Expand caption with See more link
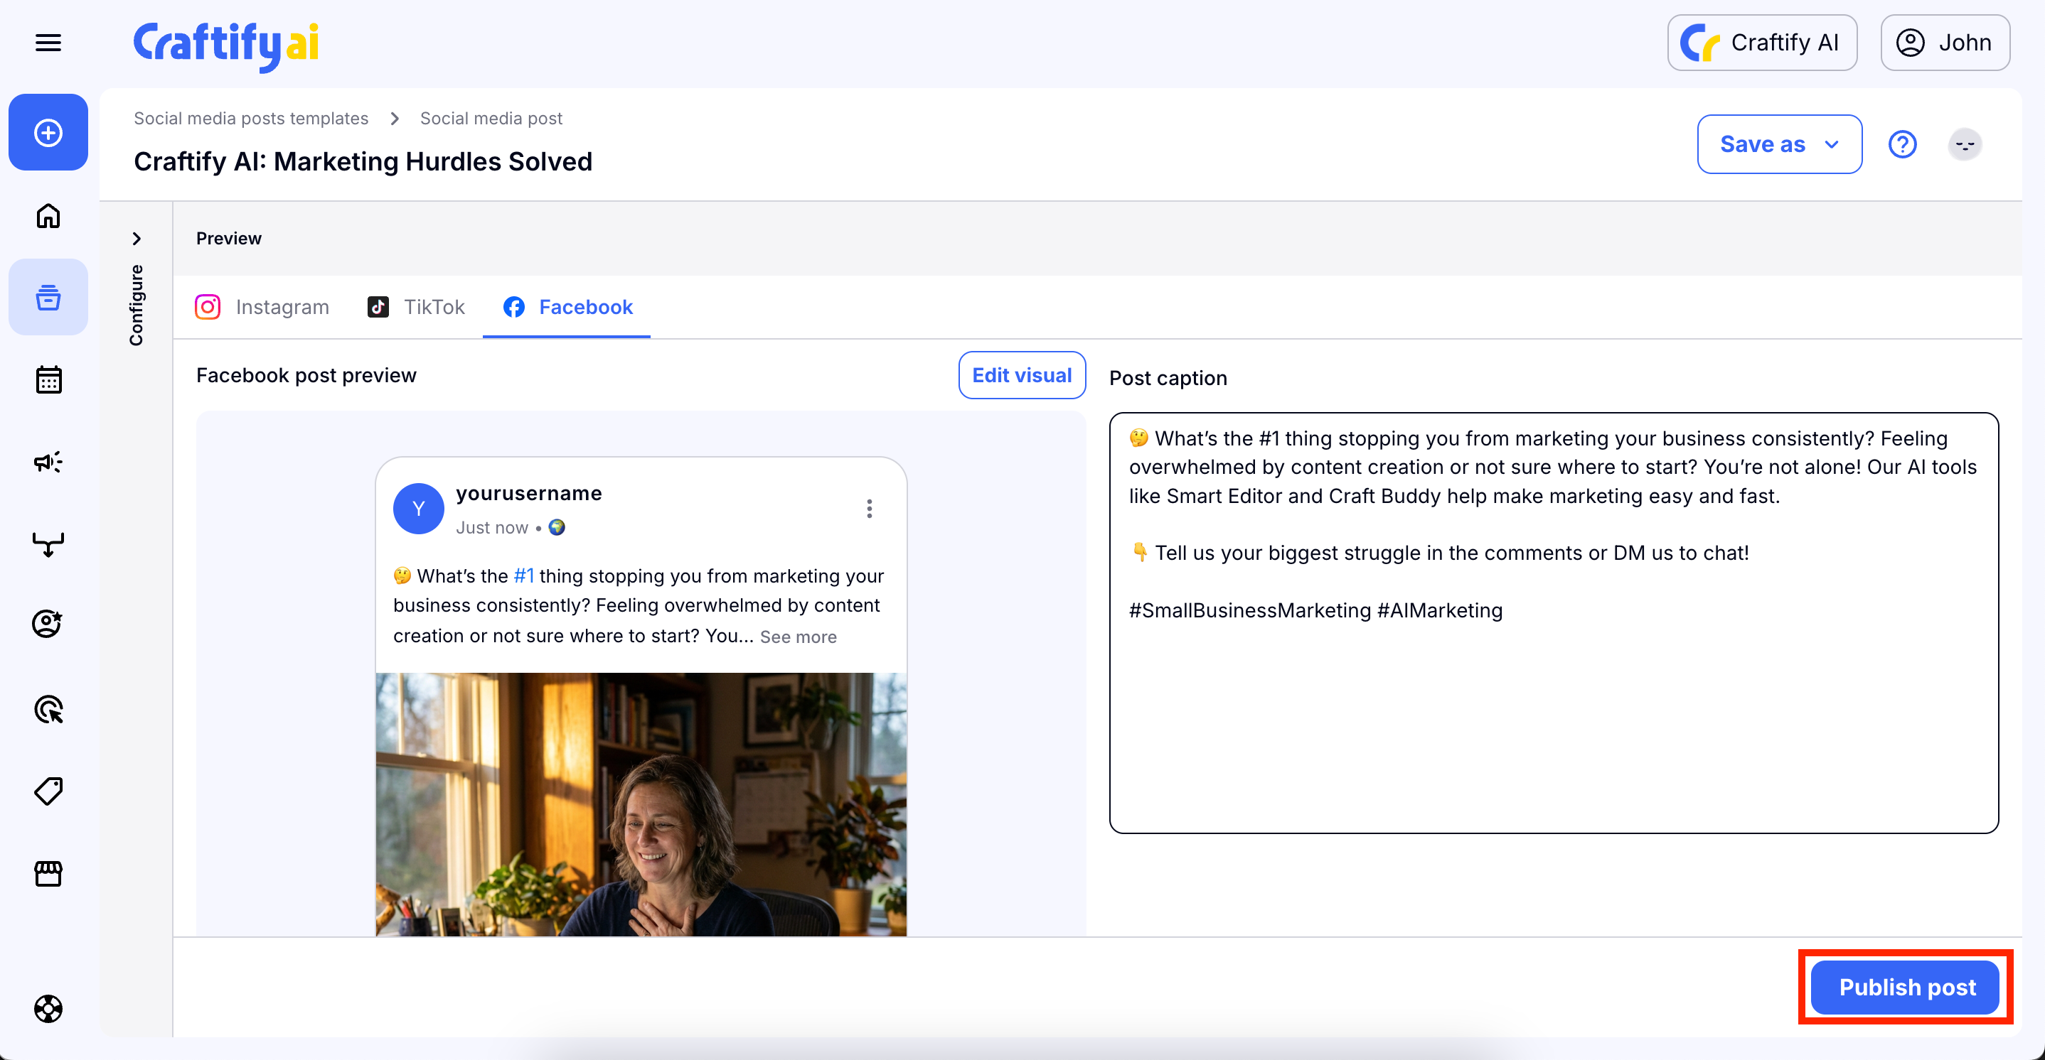Screen dimensions: 2045x1060 [x=798, y=637]
